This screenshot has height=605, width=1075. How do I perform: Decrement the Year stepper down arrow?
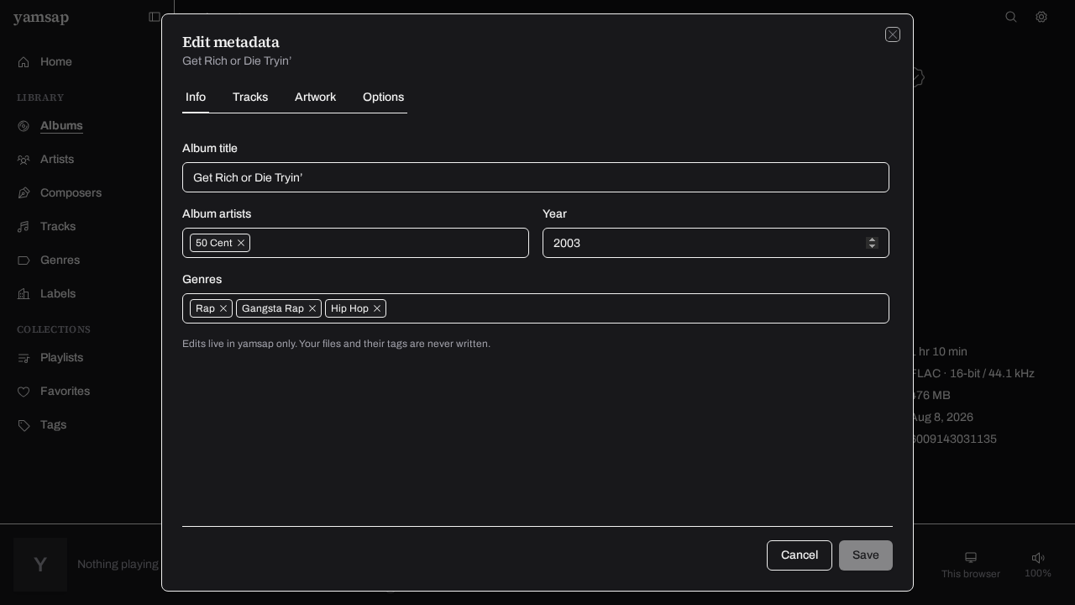(x=872, y=246)
